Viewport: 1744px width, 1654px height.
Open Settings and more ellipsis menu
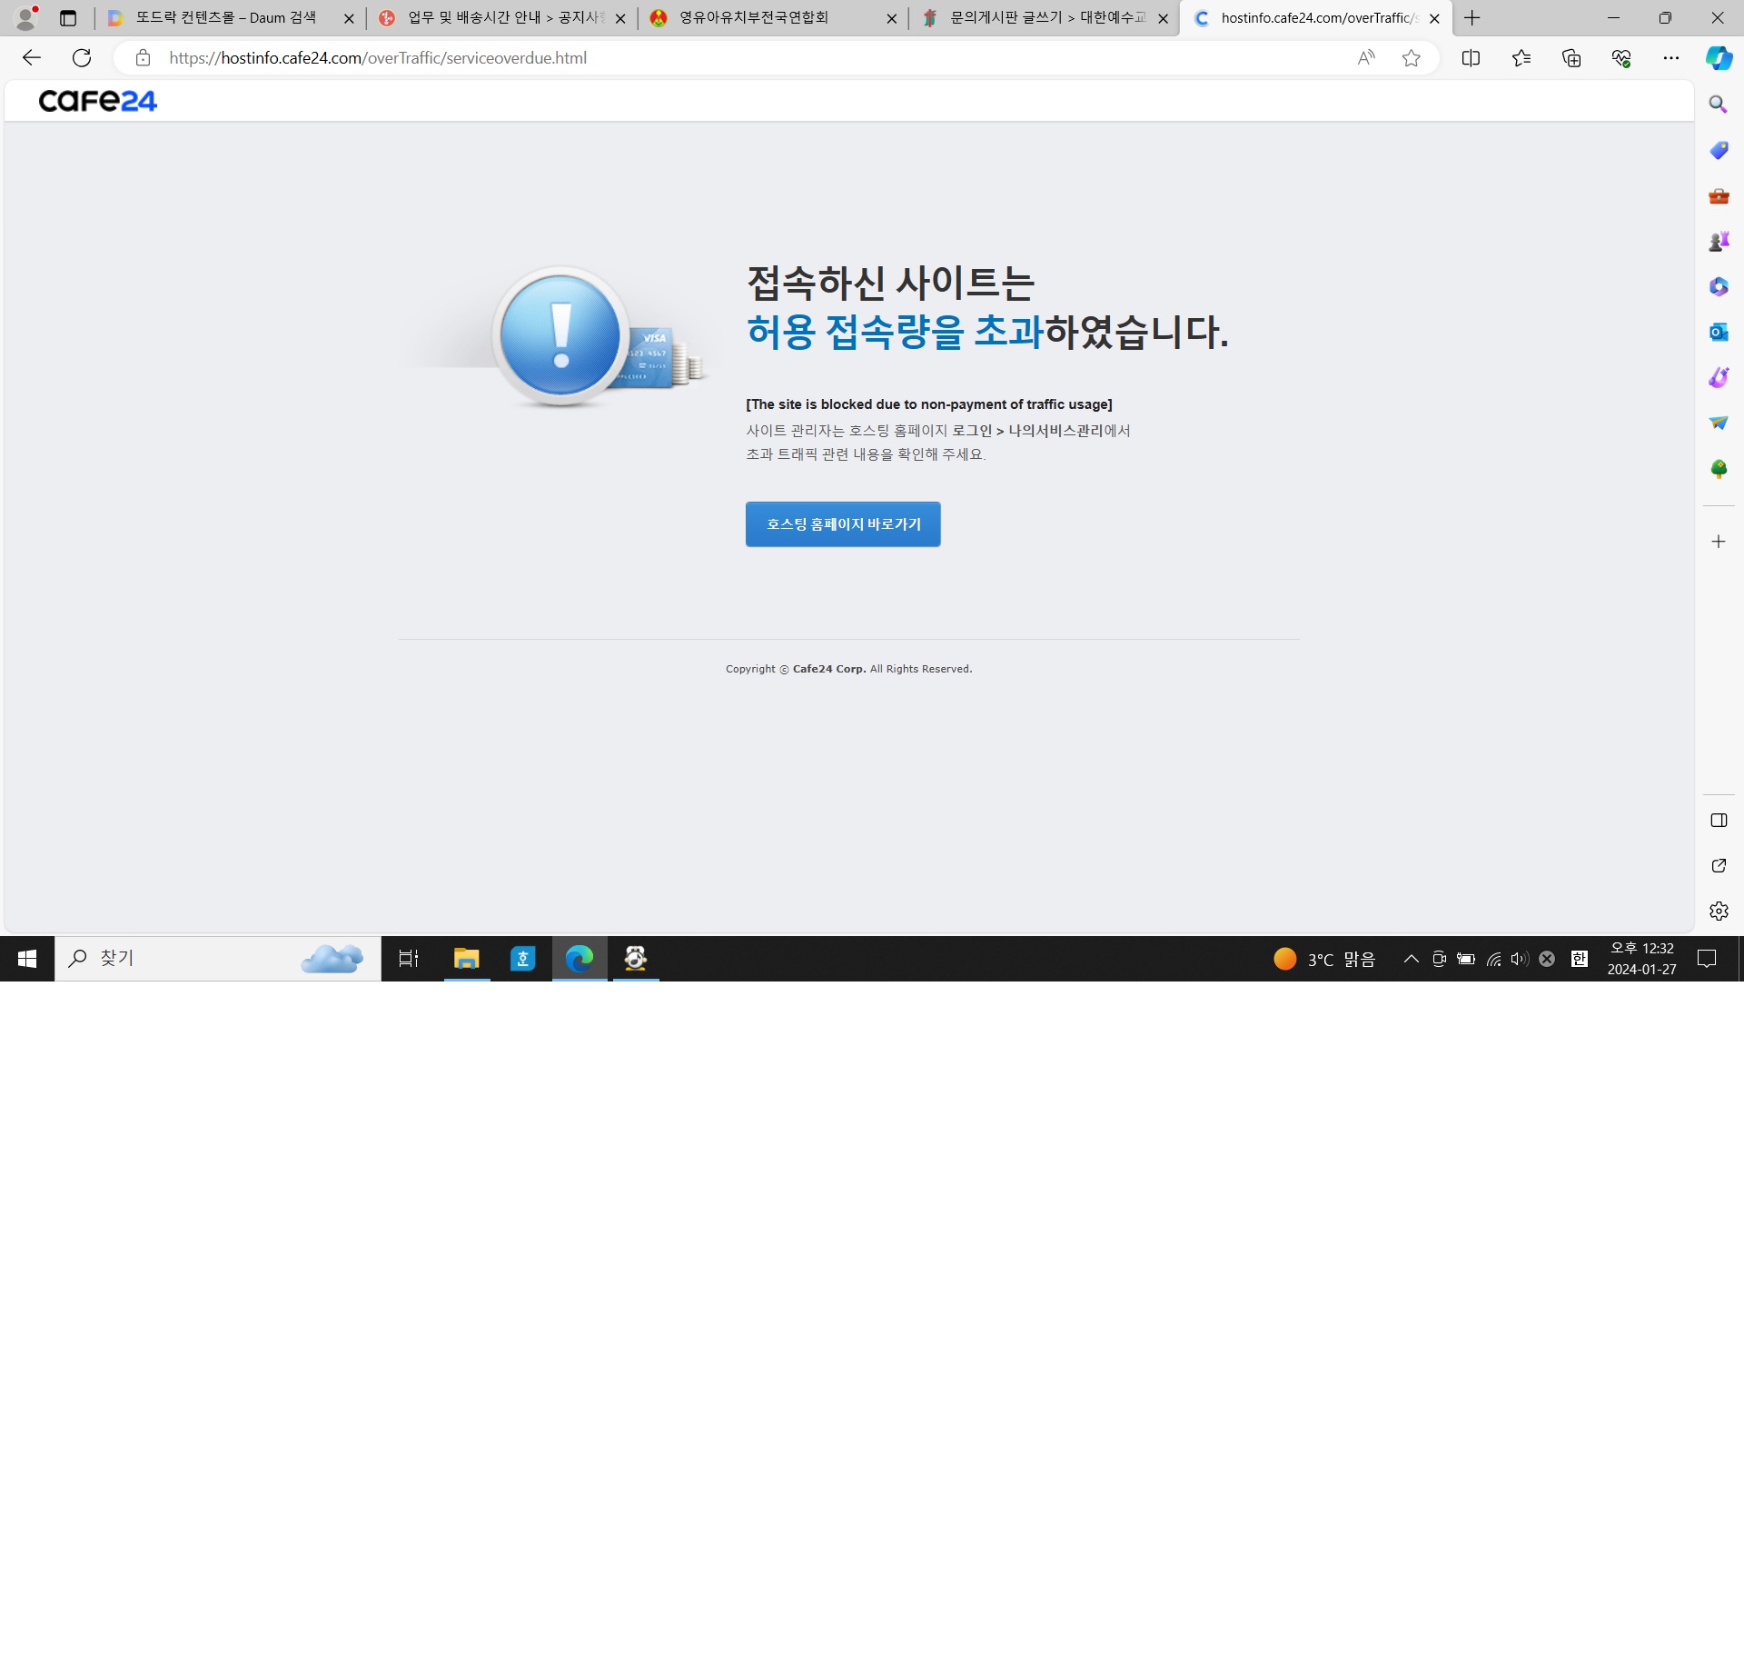(1671, 58)
